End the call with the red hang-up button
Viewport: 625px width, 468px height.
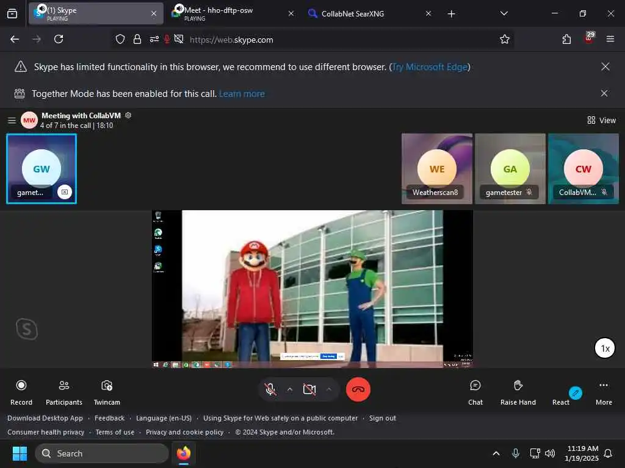coord(358,389)
